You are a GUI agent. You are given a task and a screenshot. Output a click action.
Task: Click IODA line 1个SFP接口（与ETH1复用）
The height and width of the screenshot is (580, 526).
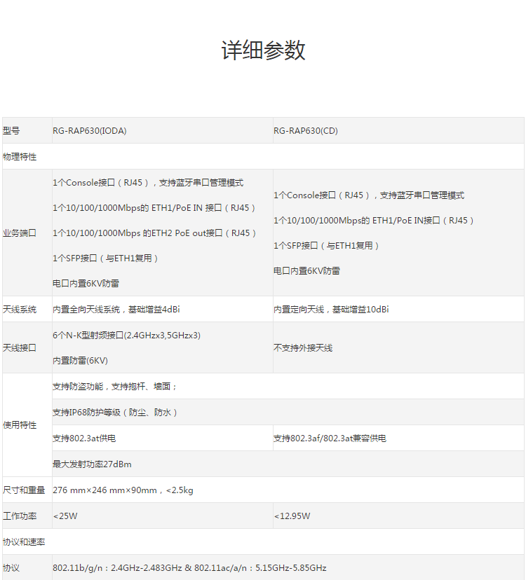[106, 258]
